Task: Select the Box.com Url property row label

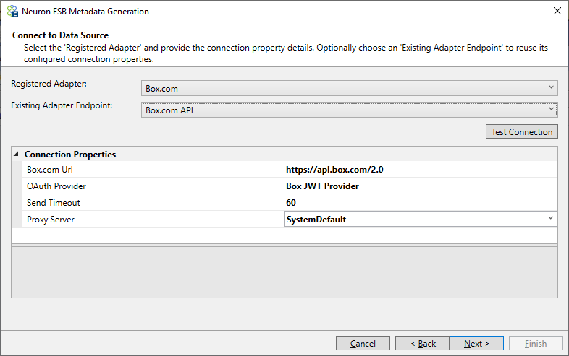Action: tap(153, 170)
